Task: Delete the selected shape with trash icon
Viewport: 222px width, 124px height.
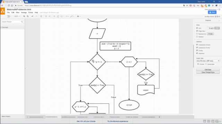Action: coord(41,16)
